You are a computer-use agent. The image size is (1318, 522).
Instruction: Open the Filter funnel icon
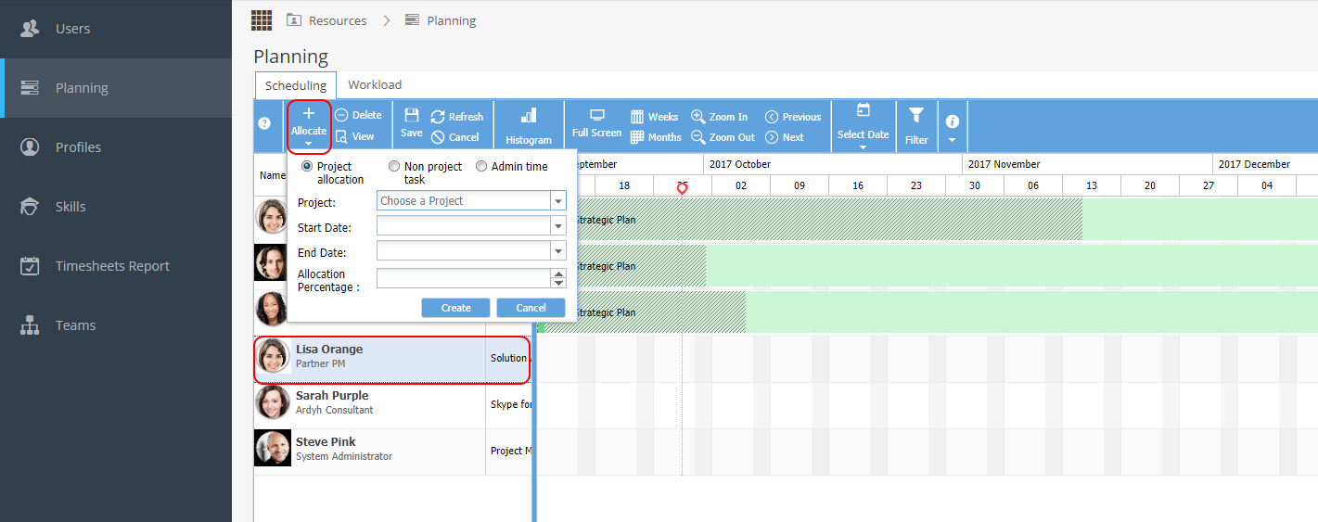(916, 116)
